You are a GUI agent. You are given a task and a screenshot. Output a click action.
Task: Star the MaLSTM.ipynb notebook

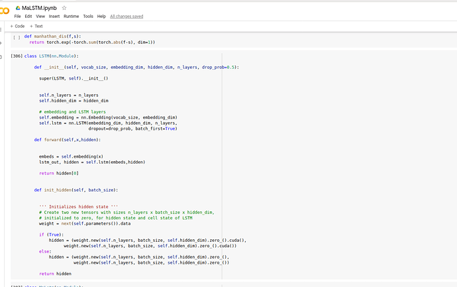pyautogui.click(x=64, y=7)
